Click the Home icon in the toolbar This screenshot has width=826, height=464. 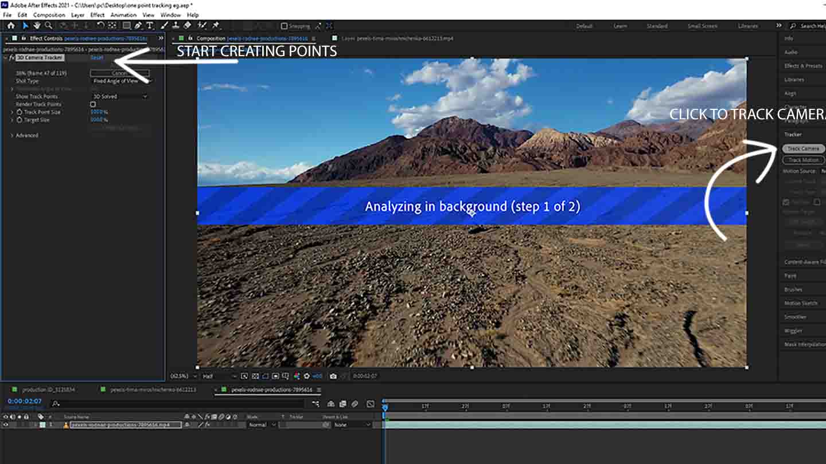pyautogui.click(x=11, y=25)
